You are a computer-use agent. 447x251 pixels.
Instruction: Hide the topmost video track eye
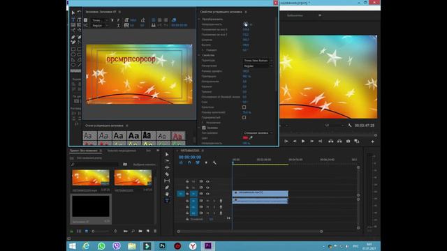tap(208, 181)
